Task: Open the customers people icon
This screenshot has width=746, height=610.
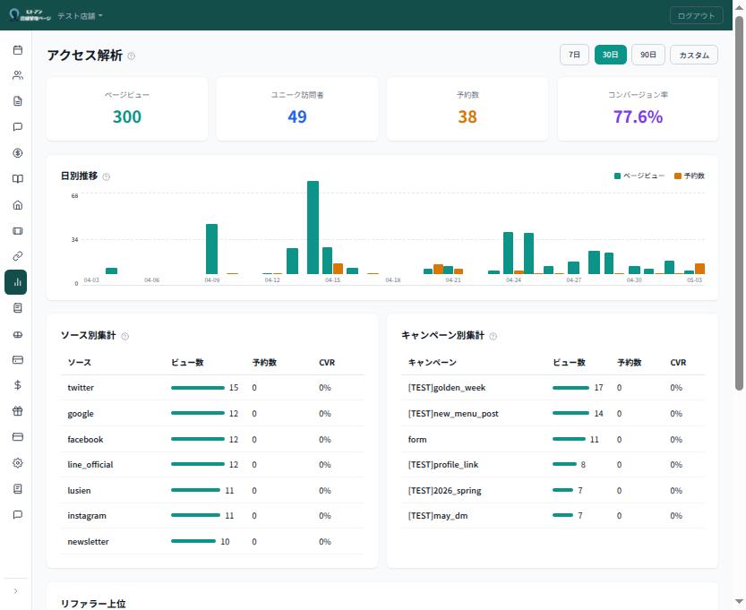Action: coord(18,75)
